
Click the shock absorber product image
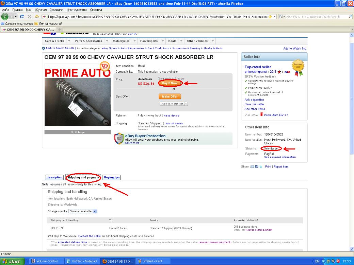coord(78,102)
